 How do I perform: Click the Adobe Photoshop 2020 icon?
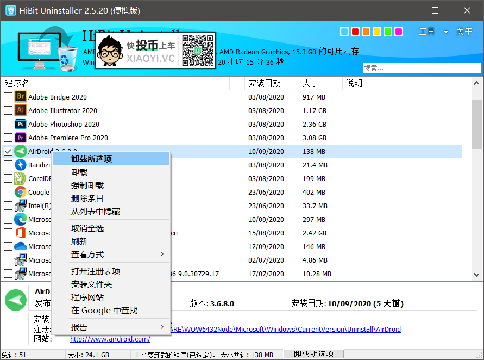point(21,124)
